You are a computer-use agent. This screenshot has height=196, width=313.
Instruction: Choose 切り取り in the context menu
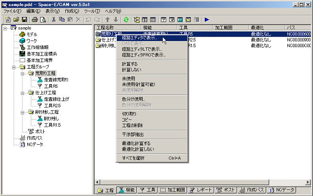pyautogui.click(x=152, y=114)
